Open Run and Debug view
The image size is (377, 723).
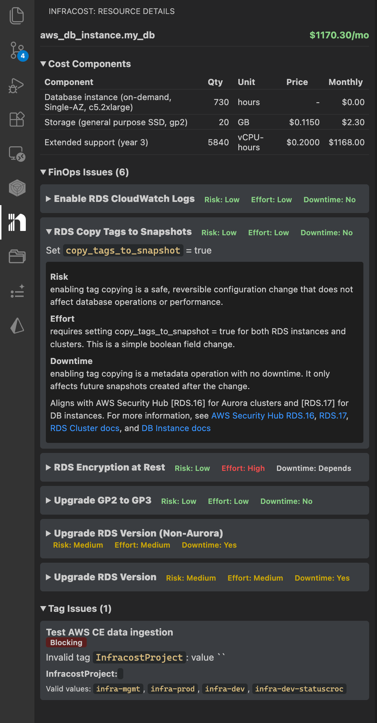coord(17,85)
